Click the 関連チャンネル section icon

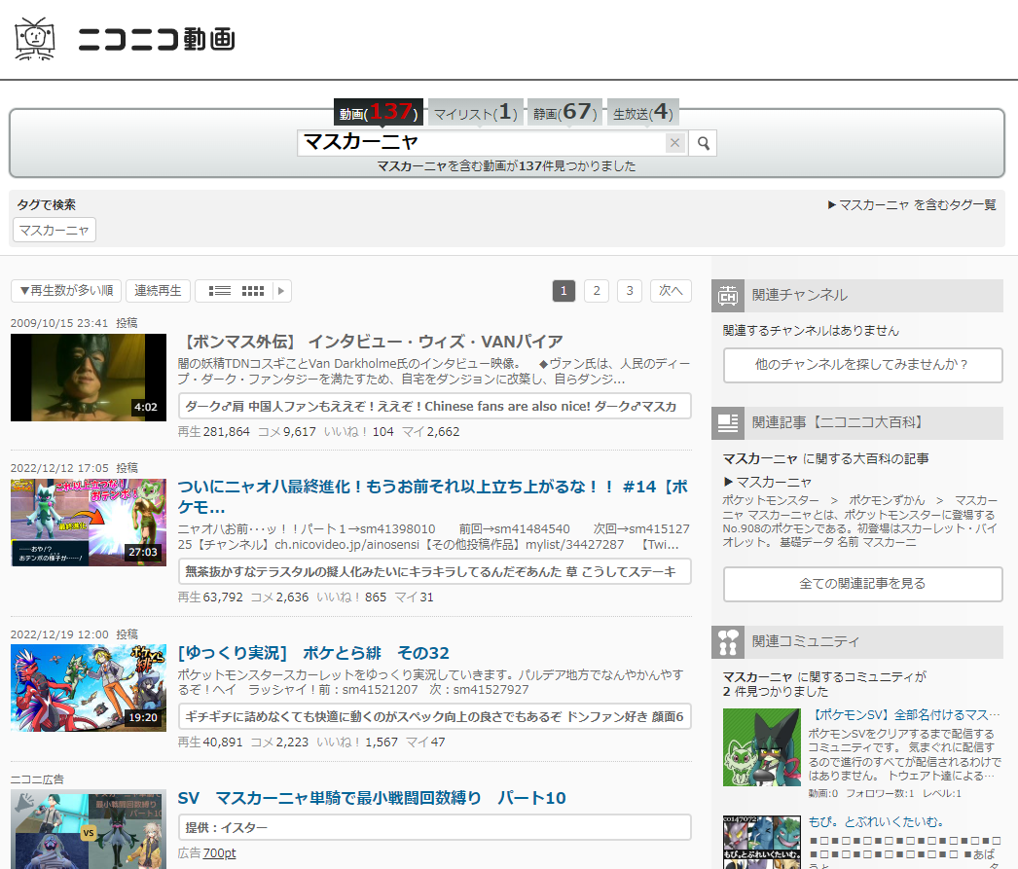(728, 295)
